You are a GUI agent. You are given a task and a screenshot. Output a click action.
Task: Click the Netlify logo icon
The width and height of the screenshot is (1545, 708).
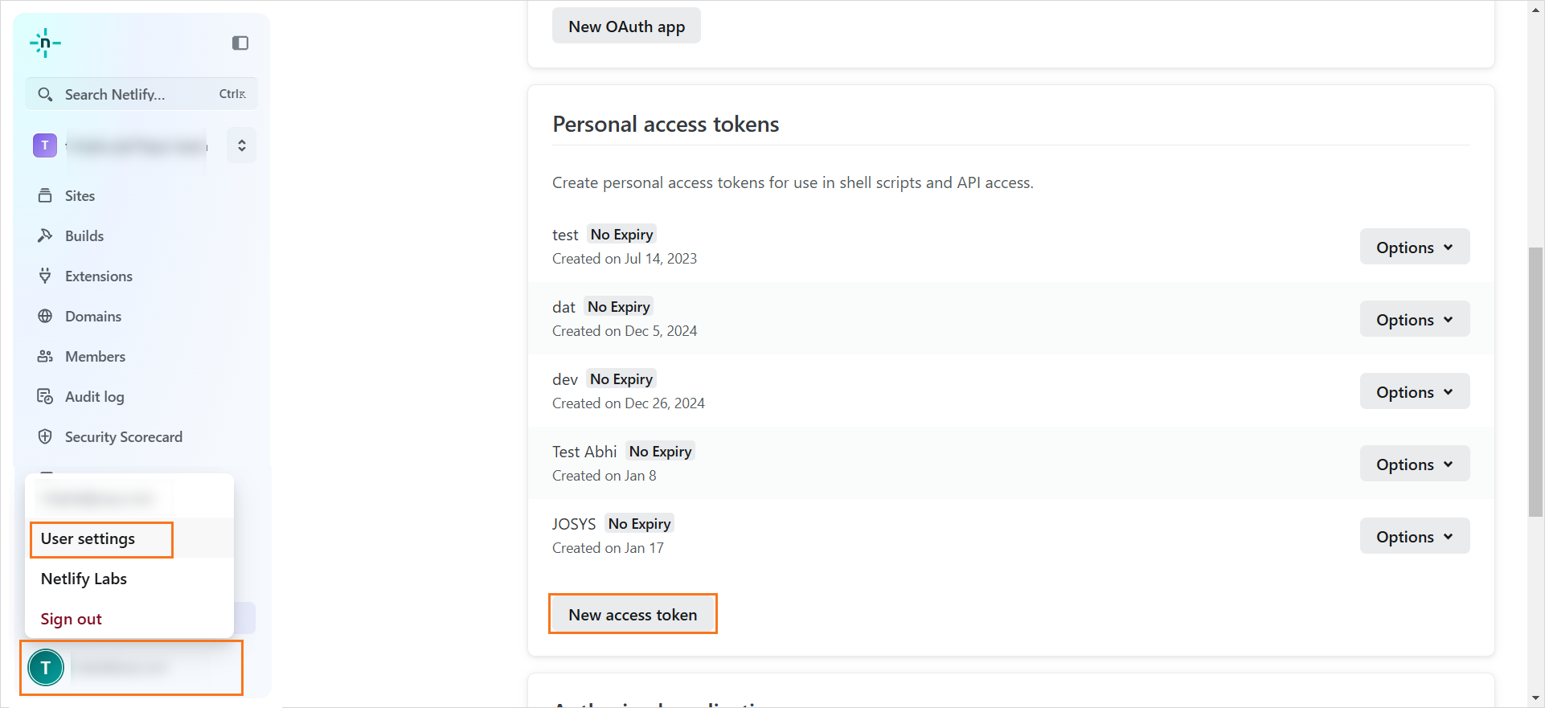coord(45,43)
